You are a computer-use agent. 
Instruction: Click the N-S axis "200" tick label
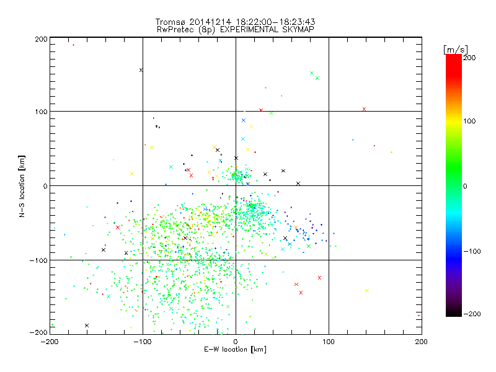42,39
